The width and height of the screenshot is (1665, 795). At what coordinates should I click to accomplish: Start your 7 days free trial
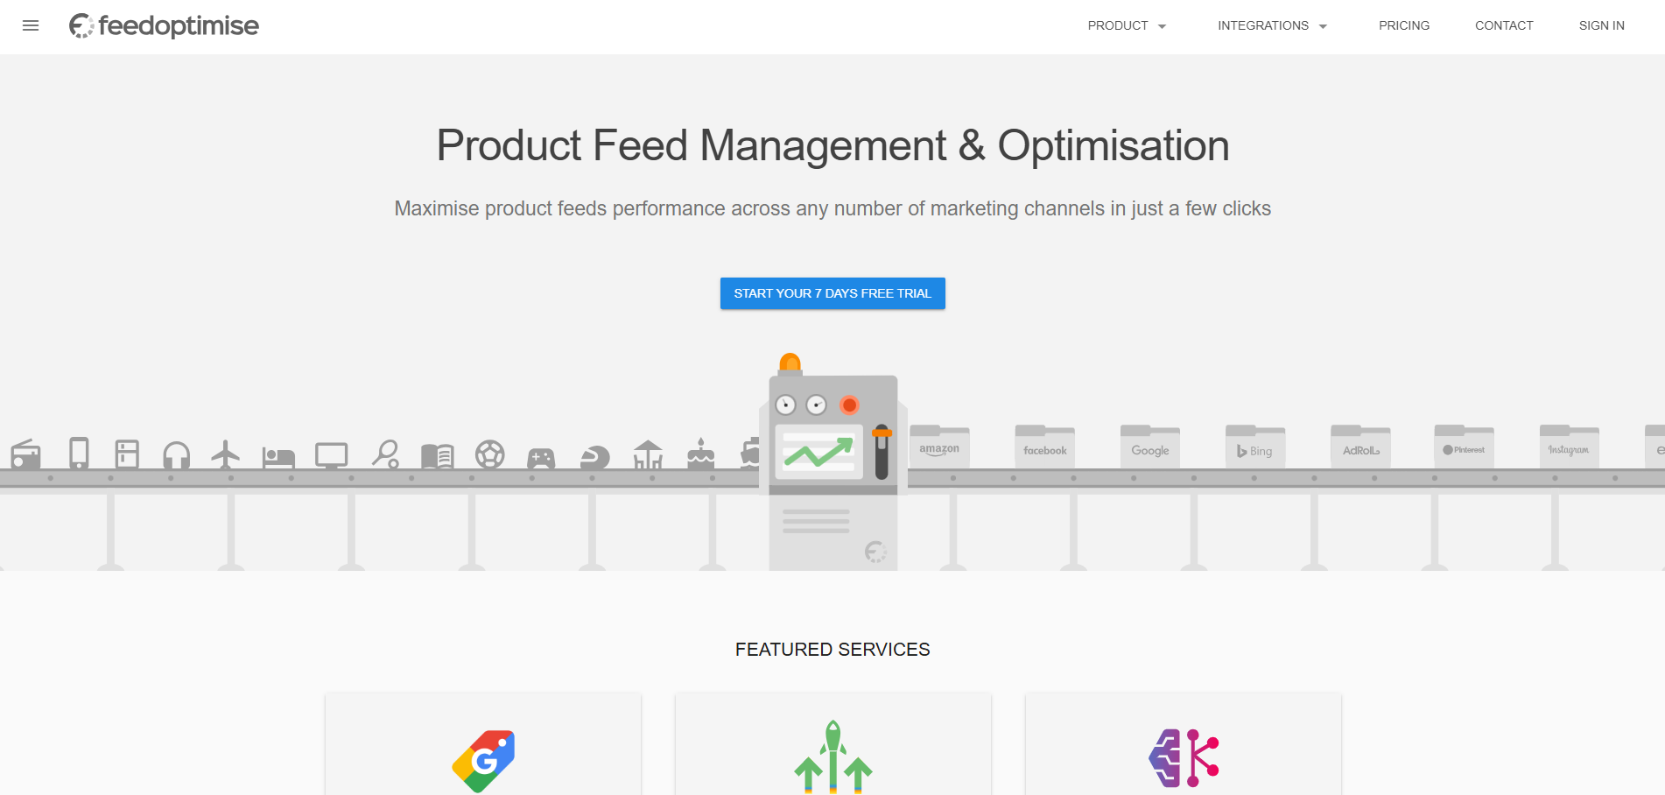click(x=832, y=293)
